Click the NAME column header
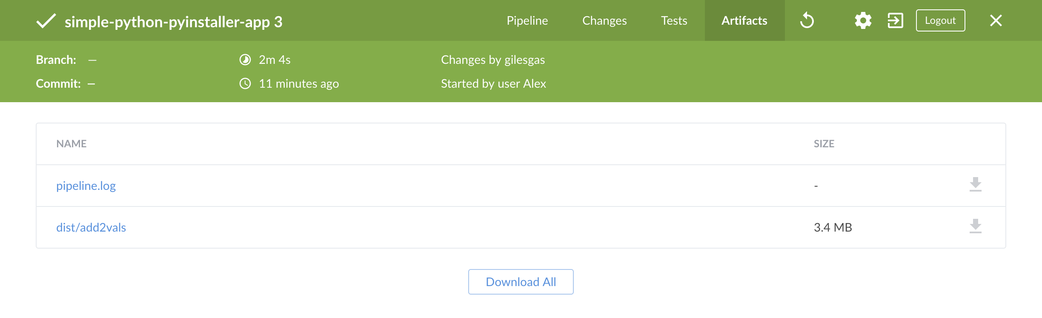This screenshot has width=1042, height=318. (72, 144)
